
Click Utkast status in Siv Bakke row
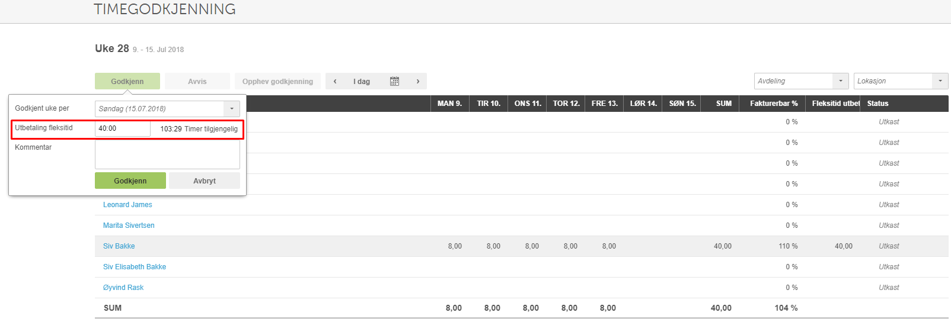889,246
